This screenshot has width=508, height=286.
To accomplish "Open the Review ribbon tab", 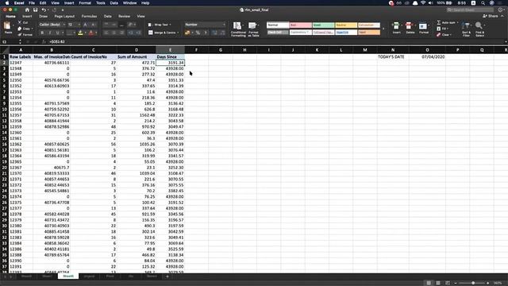I will (124, 16).
